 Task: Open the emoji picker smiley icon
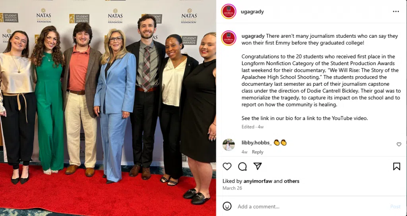pyautogui.click(x=227, y=206)
